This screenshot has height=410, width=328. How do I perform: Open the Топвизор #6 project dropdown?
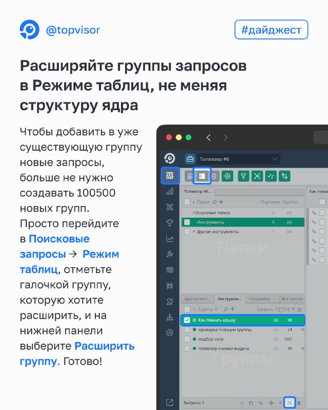(238, 159)
